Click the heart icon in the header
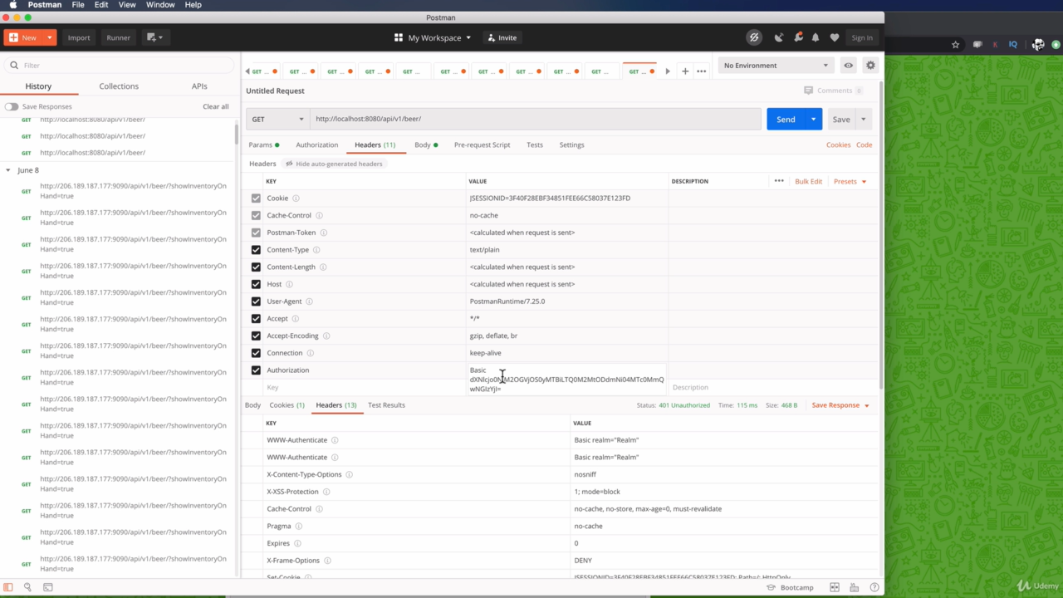The height and width of the screenshot is (598, 1063). (x=835, y=37)
